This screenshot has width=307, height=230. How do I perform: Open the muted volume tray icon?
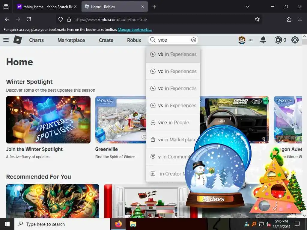[268, 224]
